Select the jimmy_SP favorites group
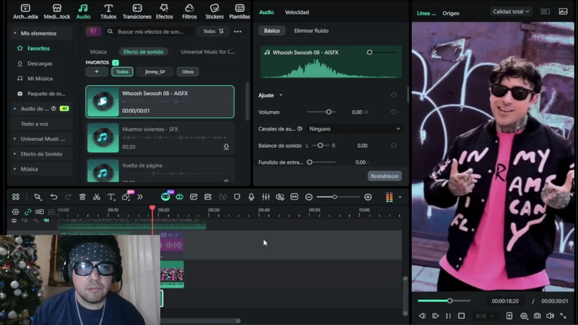 (155, 72)
